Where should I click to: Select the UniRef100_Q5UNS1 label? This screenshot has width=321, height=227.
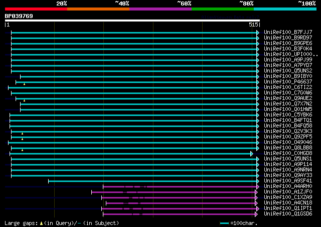pos(288,159)
